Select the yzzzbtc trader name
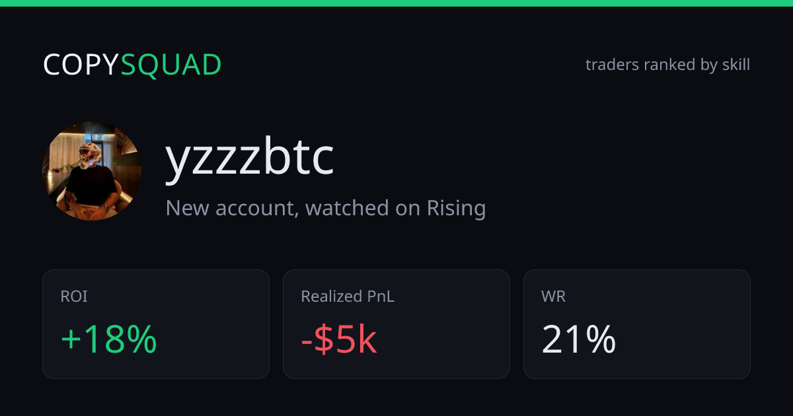Image resolution: width=793 pixels, height=416 pixels. 250,158
